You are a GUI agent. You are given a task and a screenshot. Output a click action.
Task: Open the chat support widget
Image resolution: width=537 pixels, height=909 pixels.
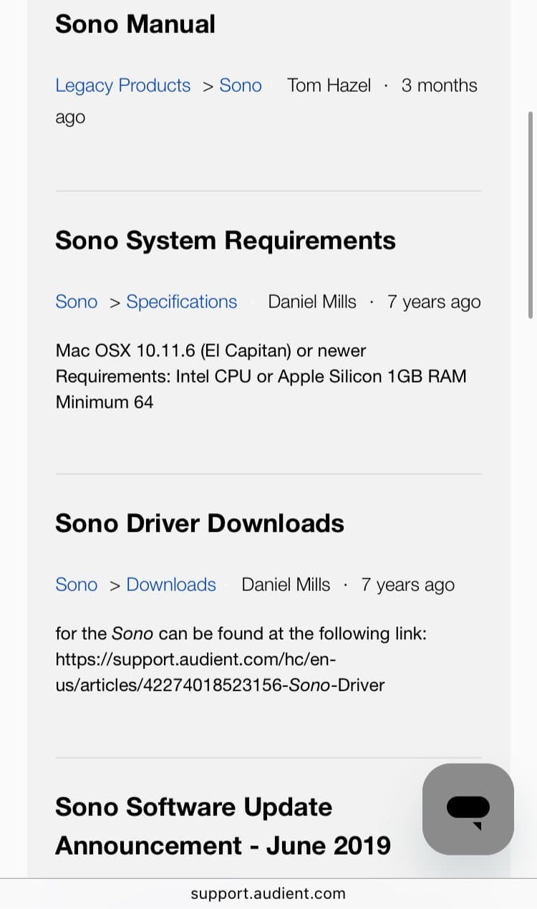point(468,809)
